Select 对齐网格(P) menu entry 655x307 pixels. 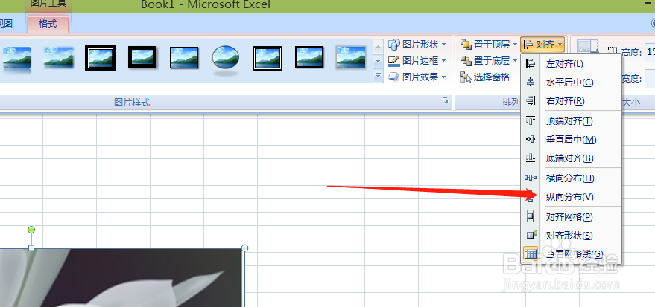572,216
